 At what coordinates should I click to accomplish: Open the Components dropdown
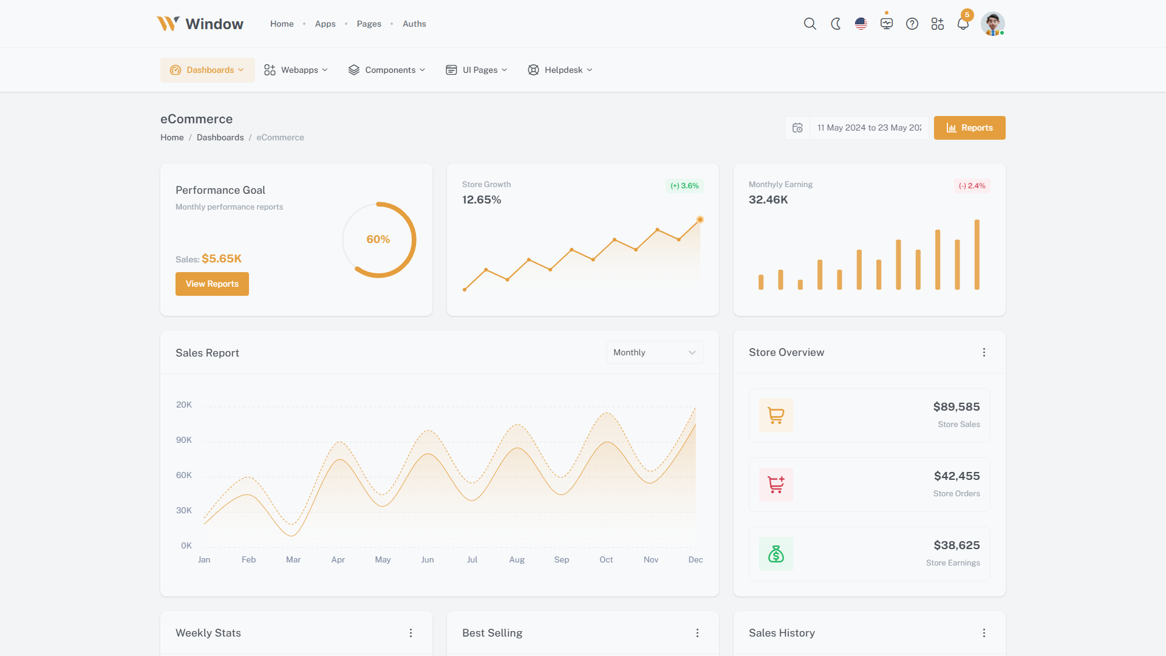tap(386, 70)
